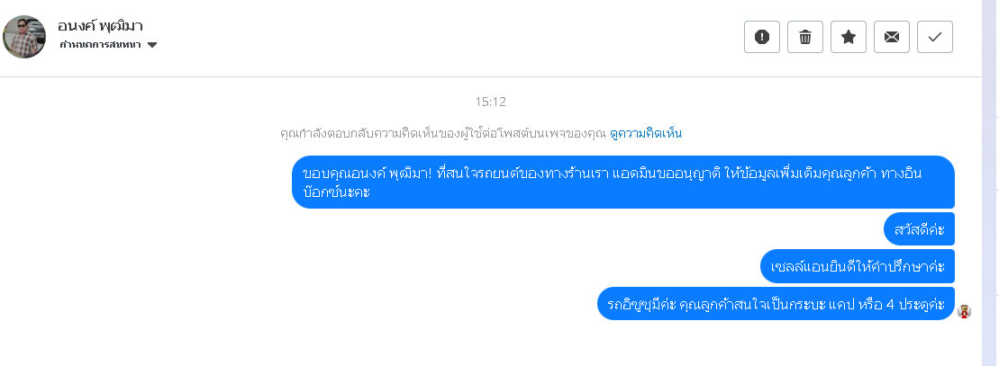Viewport: 999px width, 366px height.
Task: Delete conversation using the trash icon
Action: (805, 37)
